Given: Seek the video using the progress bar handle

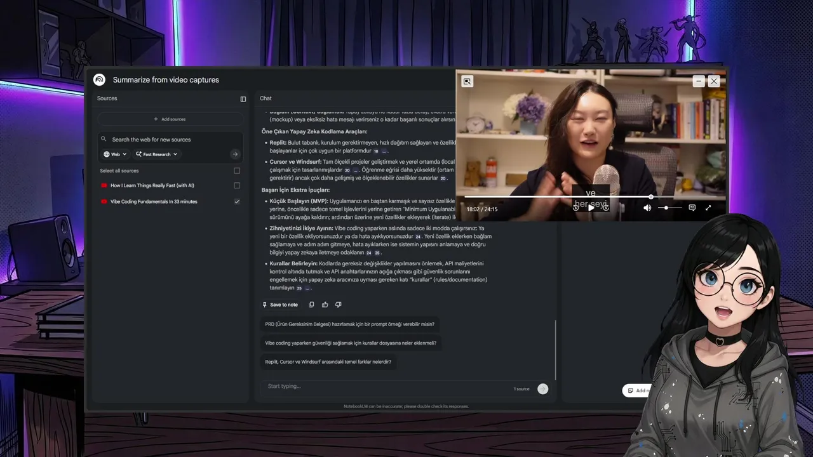Looking at the screenshot, I should [651, 197].
